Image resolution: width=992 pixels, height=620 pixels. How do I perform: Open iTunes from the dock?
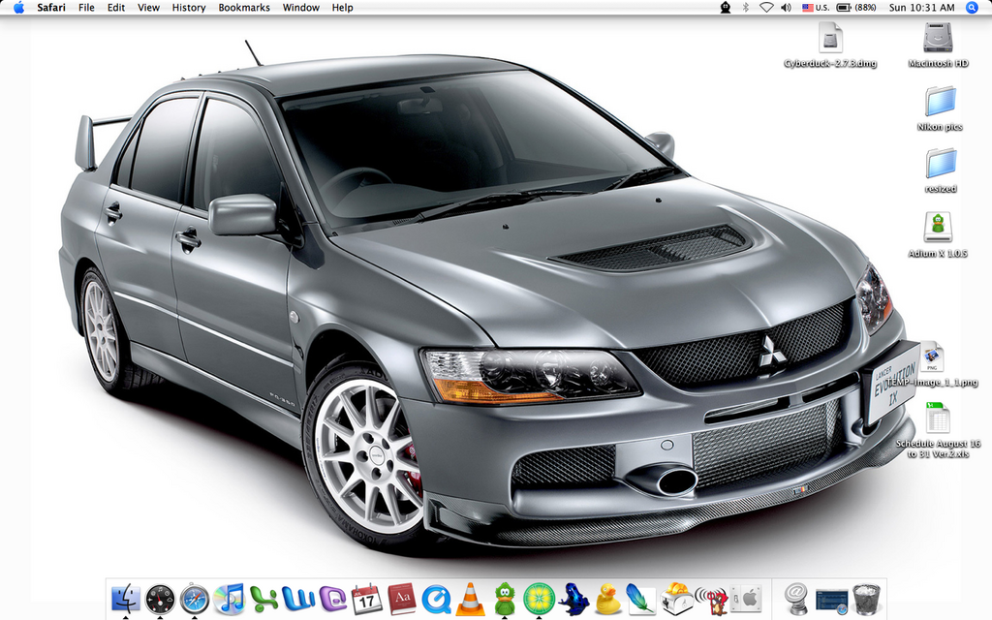[x=229, y=599]
